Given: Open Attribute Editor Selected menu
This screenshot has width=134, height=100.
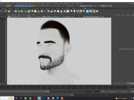Looking at the screenshot, I should click(x=118, y=15).
